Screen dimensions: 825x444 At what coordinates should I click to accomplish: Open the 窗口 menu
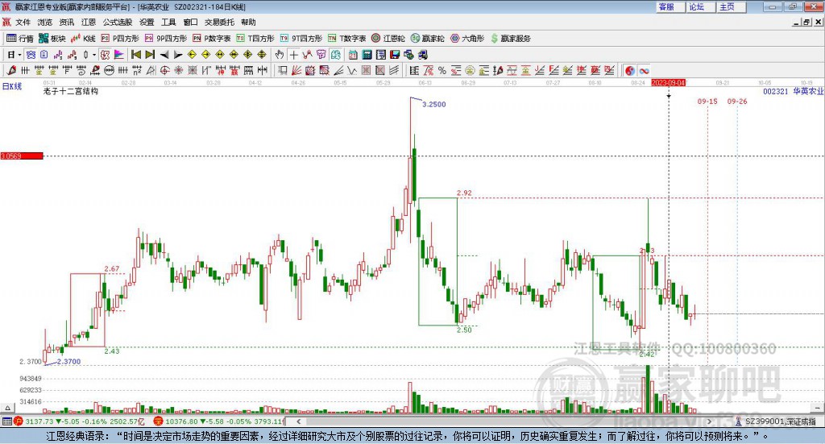pyautogui.click(x=190, y=22)
